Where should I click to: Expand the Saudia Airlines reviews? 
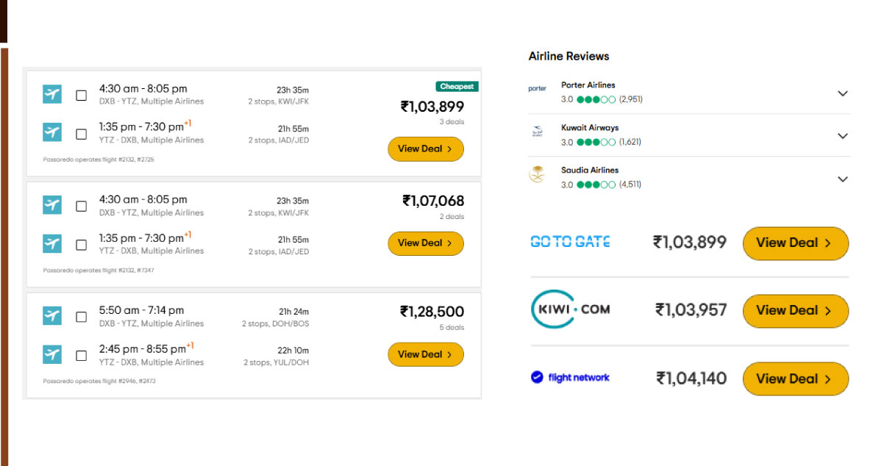point(843,179)
